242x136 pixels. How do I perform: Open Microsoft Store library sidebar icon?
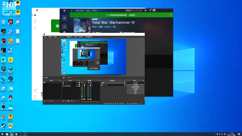pos(35,90)
